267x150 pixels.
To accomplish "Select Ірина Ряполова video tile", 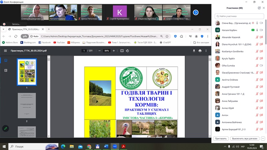I will [92, 13].
